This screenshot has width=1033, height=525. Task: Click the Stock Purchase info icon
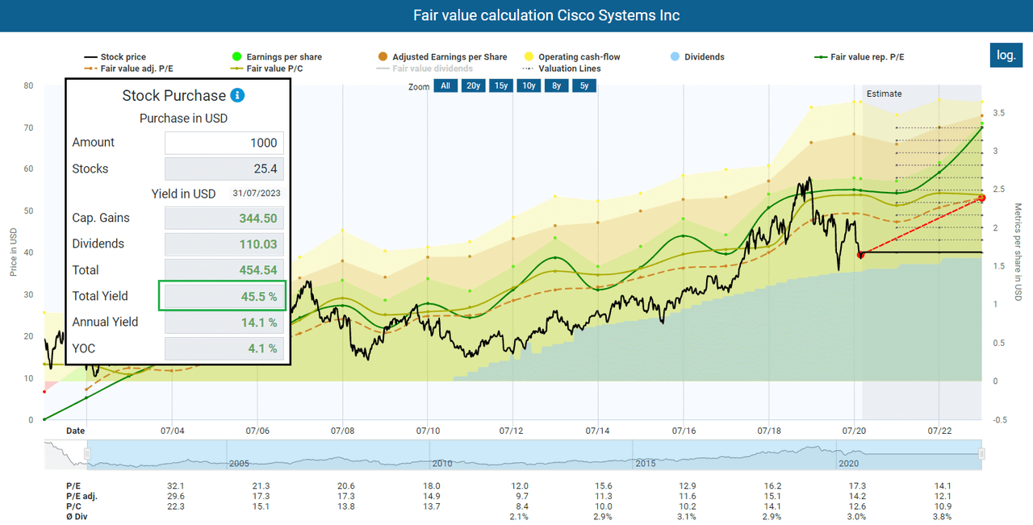pyautogui.click(x=237, y=95)
